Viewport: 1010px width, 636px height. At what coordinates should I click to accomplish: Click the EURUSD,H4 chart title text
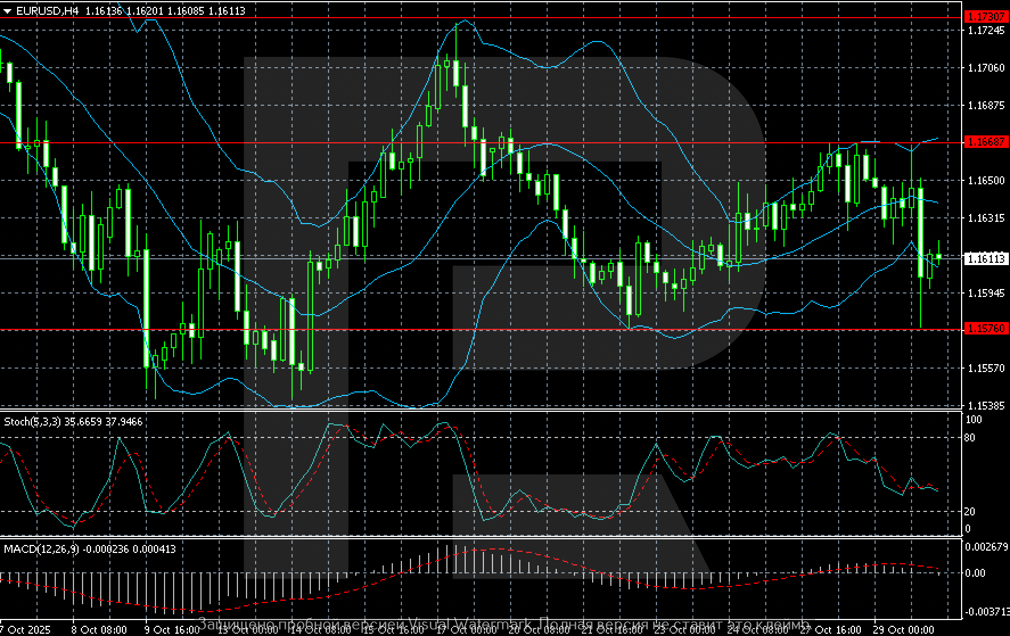47,11
